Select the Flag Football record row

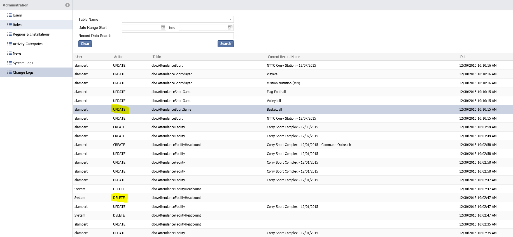point(276,92)
